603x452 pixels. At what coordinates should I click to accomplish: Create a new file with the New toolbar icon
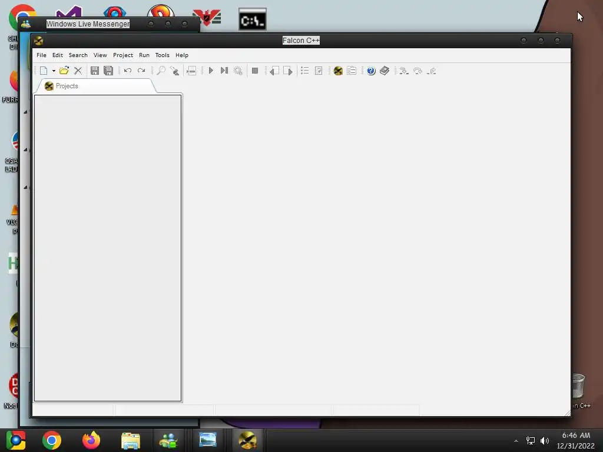point(44,71)
